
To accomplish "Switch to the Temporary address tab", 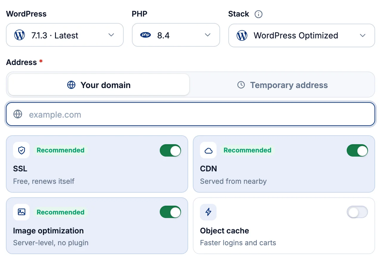I will pyautogui.click(x=282, y=85).
